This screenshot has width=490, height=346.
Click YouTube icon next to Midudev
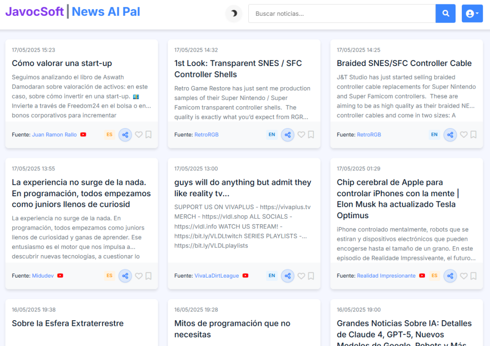point(60,276)
